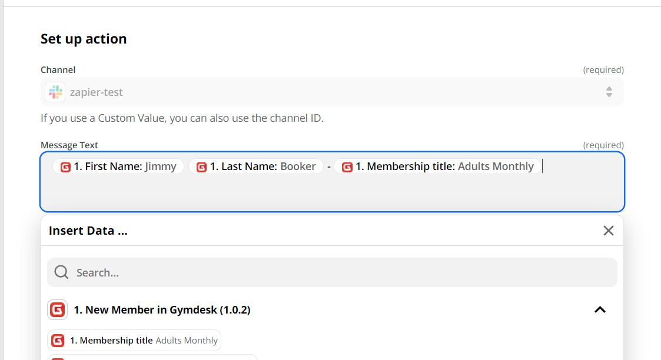The image size is (661, 360).
Task: Click Gymdesk icon on First Name pill
Action: pyautogui.click(x=65, y=167)
